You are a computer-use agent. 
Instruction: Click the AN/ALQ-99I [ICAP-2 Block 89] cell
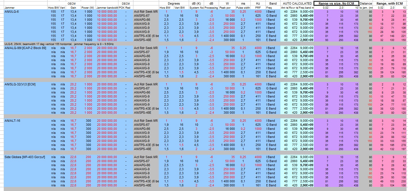point(26,48)
